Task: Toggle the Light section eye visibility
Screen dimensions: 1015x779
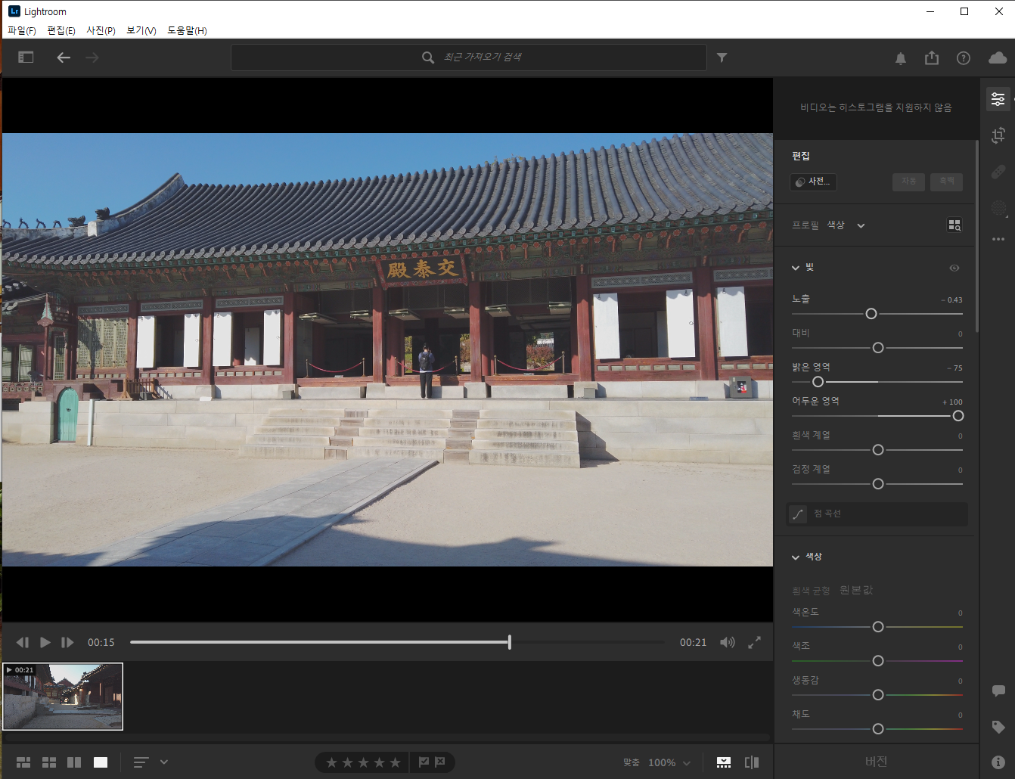Action: point(954,268)
